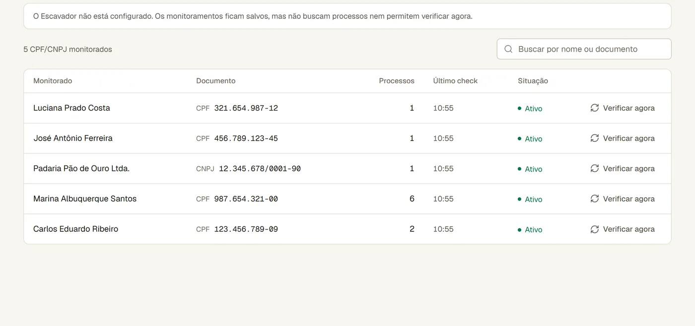Click '5 CPF/CNPJ monitorados' counter text
Viewport: 695px width, 326px height.
tap(68, 49)
